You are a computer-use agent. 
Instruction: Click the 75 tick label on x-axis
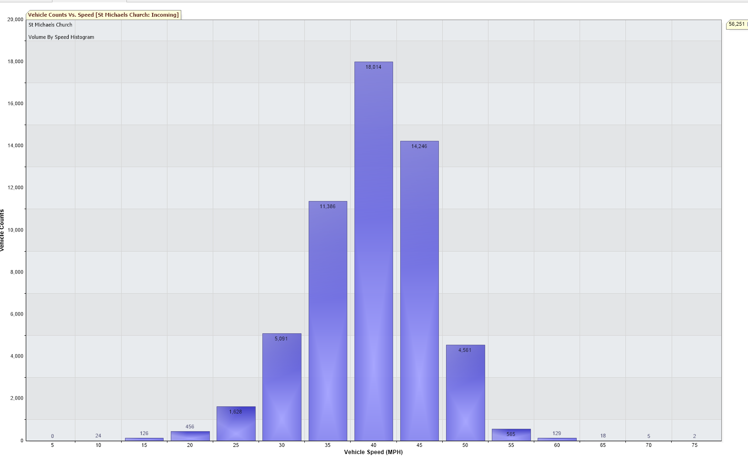(694, 445)
